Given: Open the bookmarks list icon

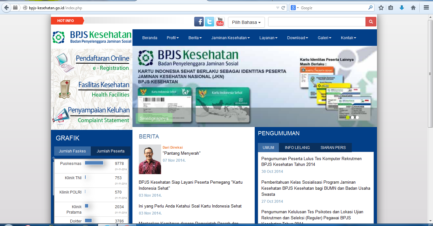Looking at the screenshot, I should 391,8.
